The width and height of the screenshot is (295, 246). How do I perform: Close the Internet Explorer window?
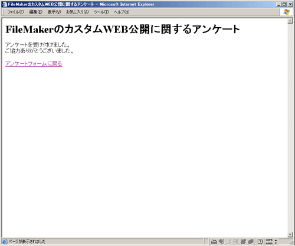click(x=290, y=4)
